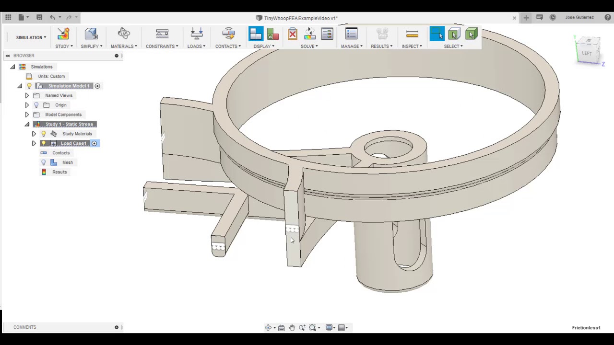Click the Orbit icon in navigation bar
The width and height of the screenshot is (614, 345).
268,328
